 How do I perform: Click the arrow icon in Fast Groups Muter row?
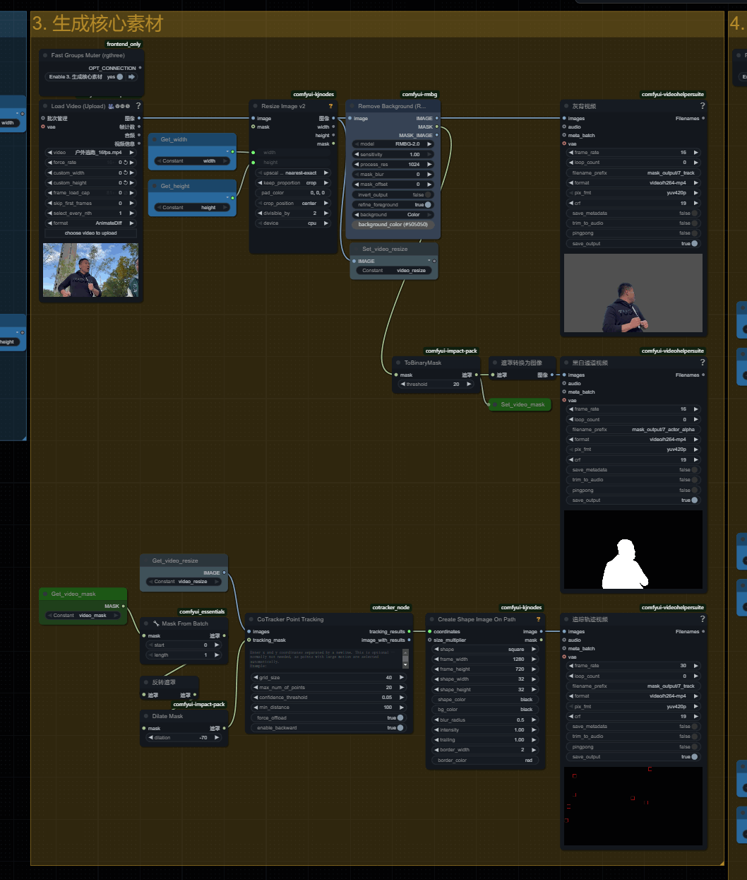click(x=131, y=77)
